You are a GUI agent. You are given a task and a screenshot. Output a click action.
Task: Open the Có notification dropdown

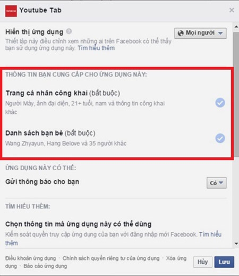coord(216,182)
